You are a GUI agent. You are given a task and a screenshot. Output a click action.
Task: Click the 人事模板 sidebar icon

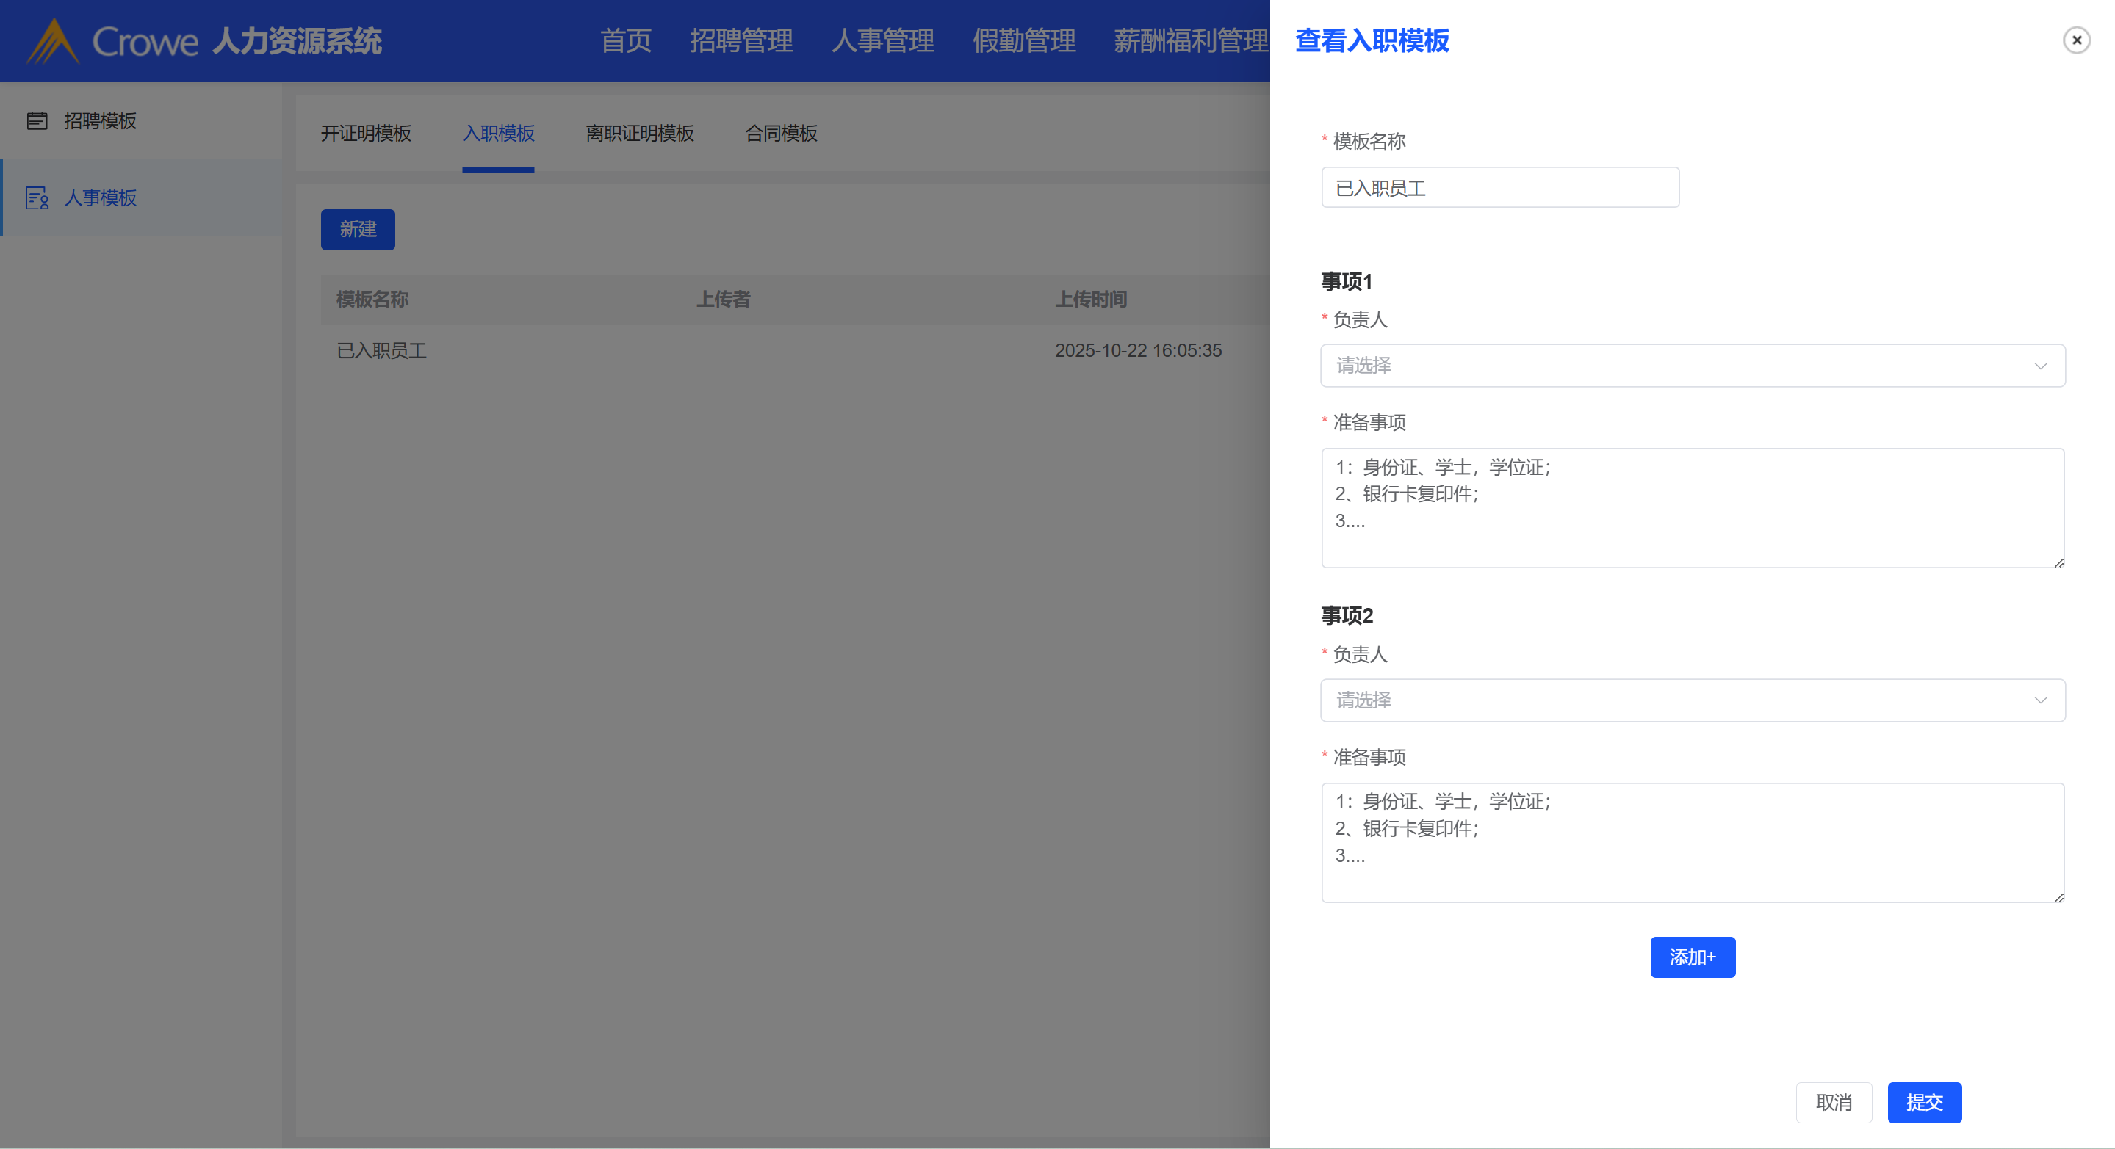(x=37, y=197)
